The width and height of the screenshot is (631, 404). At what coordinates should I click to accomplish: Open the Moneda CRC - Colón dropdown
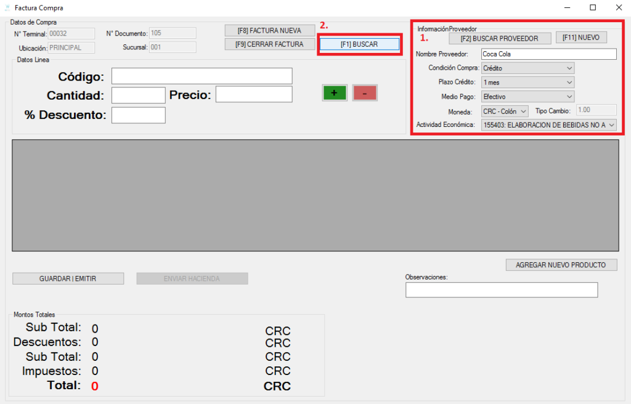[505, 111]
